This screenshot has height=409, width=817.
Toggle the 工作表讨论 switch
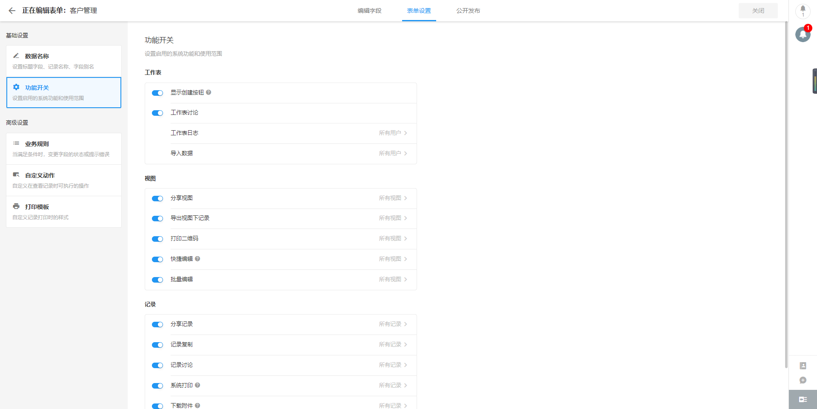tap(157, 113)
